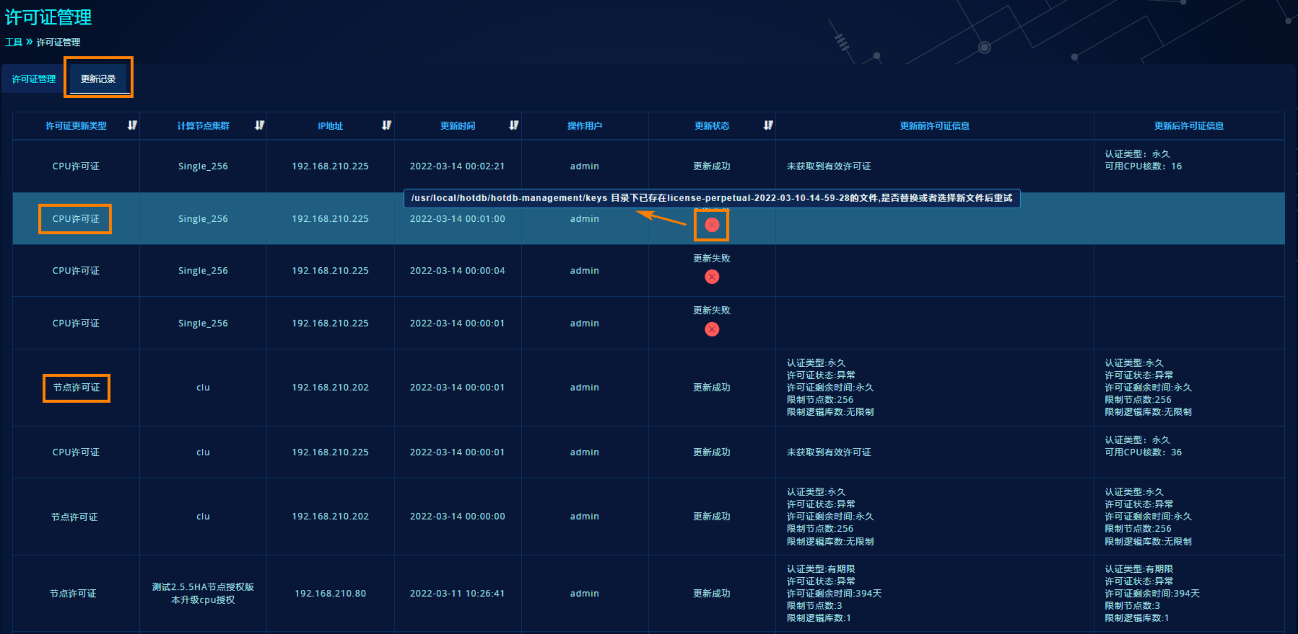Click the 更新状态 column sort icon
This screenshot has width=1298, height=634.
[x=768, y=125]
